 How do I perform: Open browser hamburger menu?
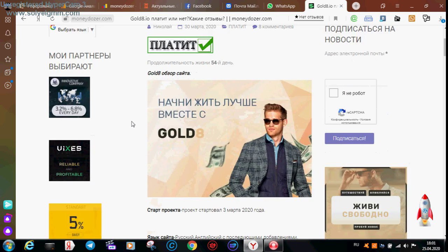397,6
